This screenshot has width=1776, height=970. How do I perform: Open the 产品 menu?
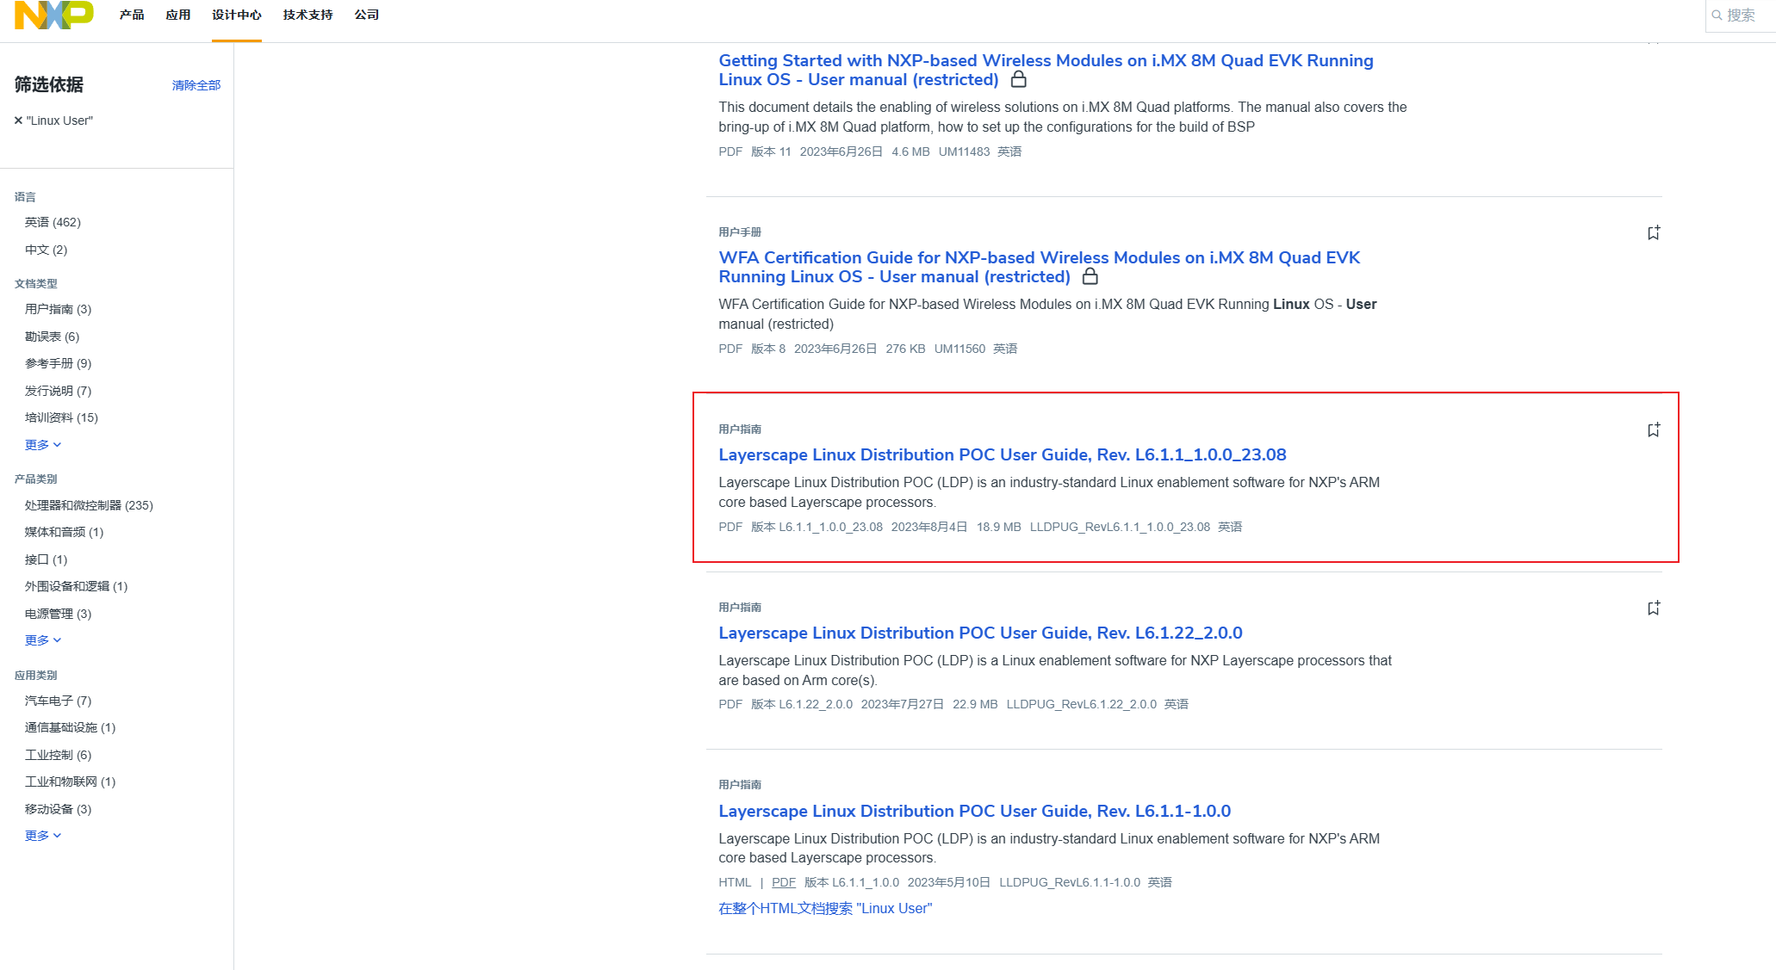[132, 15]
